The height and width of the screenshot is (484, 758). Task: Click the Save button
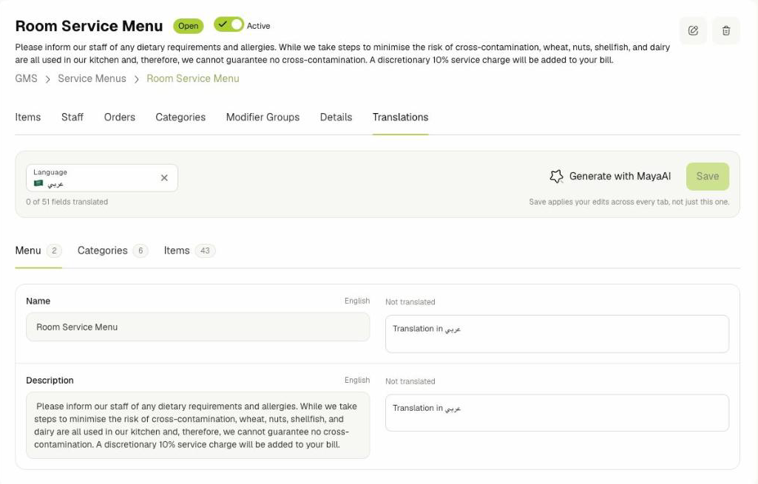point(707,177)
